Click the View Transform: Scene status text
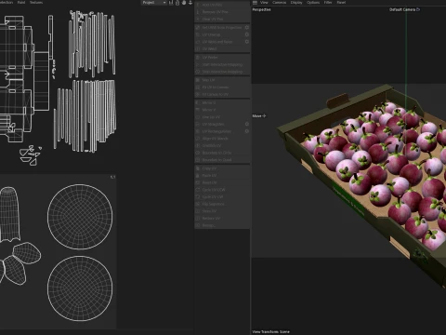446x335 pixels. point(271,331)
